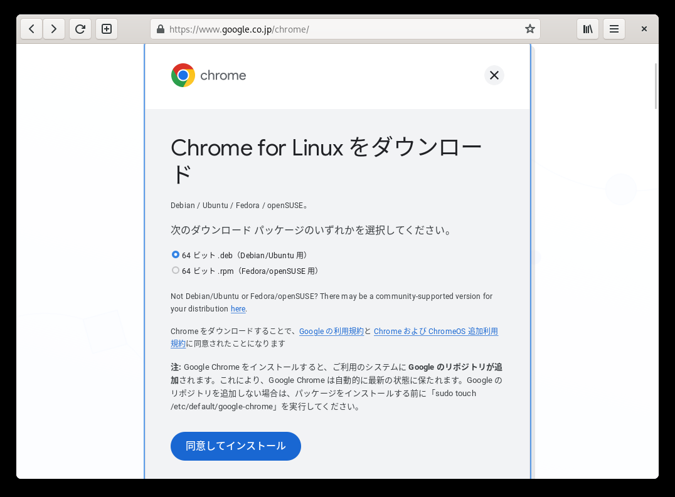Click the 'chrome' wordmark text in header
Viewport: 675px width, 497px height.
223,76
